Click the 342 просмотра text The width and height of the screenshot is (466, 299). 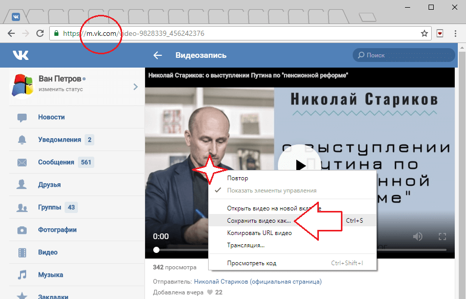[174, 267]
